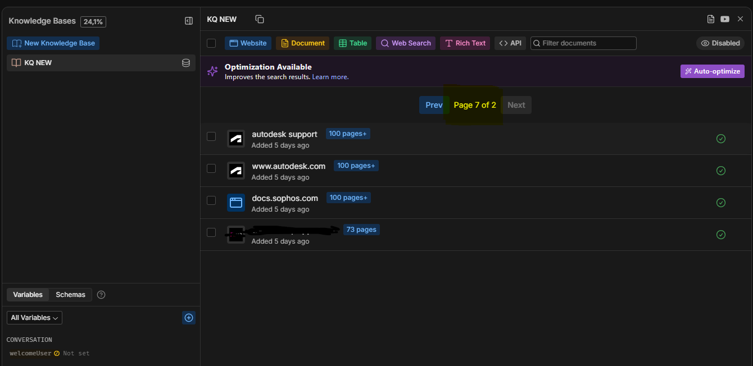Open the documentation page icon
This screenshot has height=366, width=753.
(711, 19)
